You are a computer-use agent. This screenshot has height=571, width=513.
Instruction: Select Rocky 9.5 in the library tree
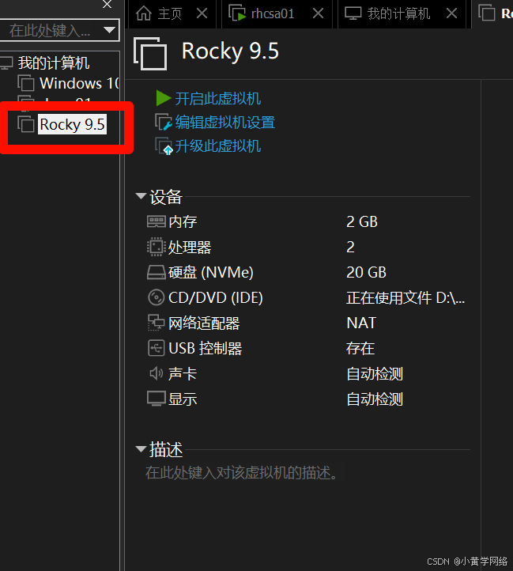(x=73, y=124)
